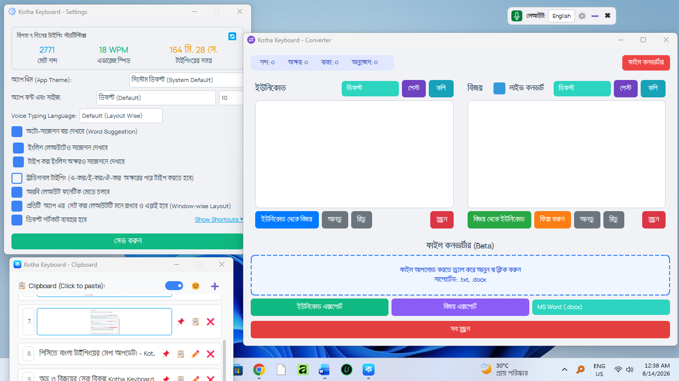
Task: Show hidden system tray icons
Action: (565, 370)
